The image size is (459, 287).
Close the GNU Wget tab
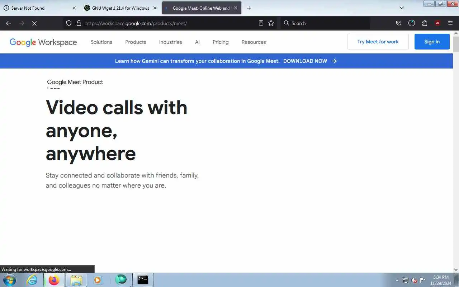click(x=155, y=8)
